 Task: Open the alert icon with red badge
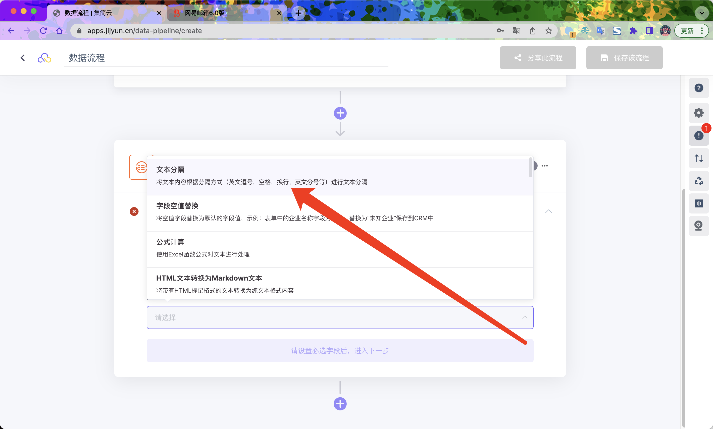click(x=698, y=136)
